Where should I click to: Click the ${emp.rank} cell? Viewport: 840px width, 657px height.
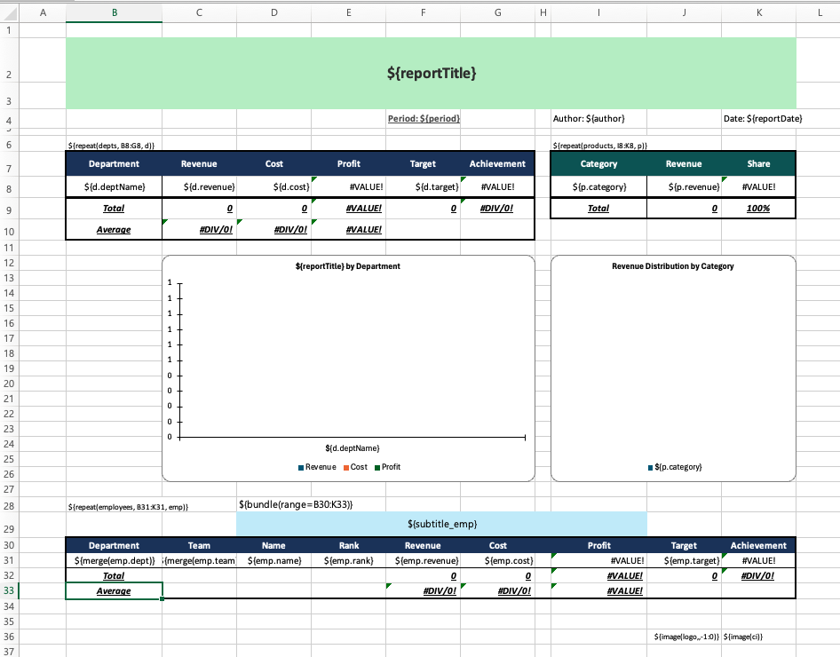(348, 560)
